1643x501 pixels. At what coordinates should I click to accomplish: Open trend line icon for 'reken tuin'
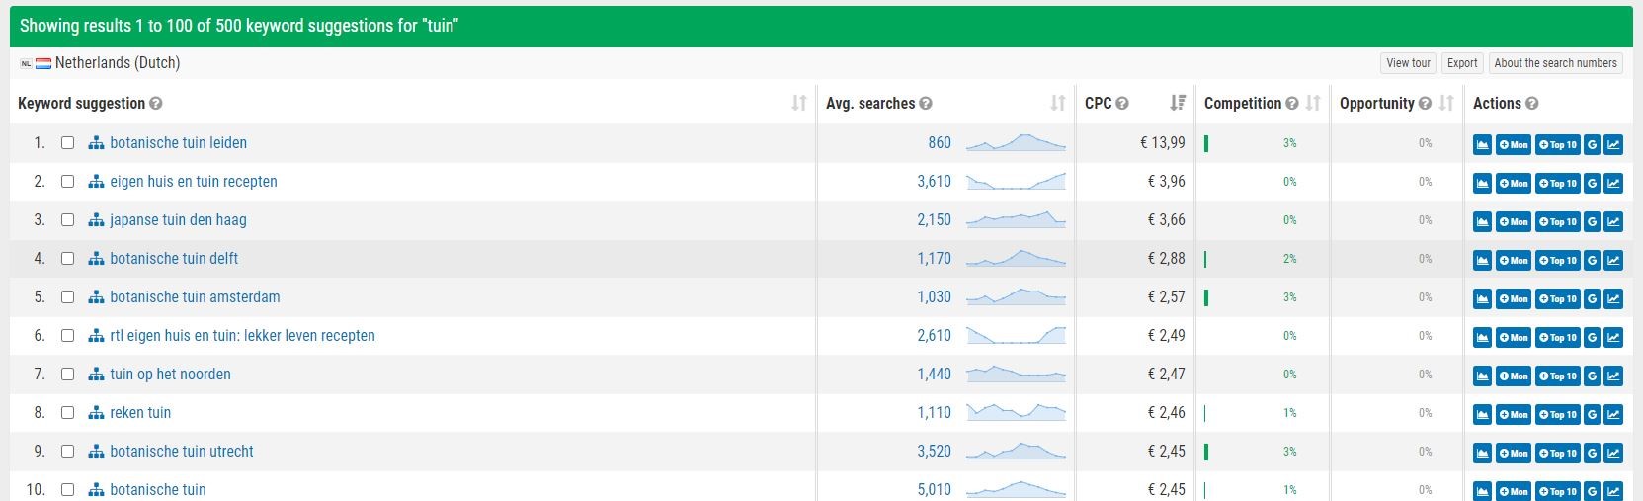[x=1613, y=414]
